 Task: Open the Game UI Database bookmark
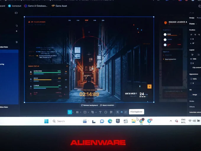click(36, 6)
